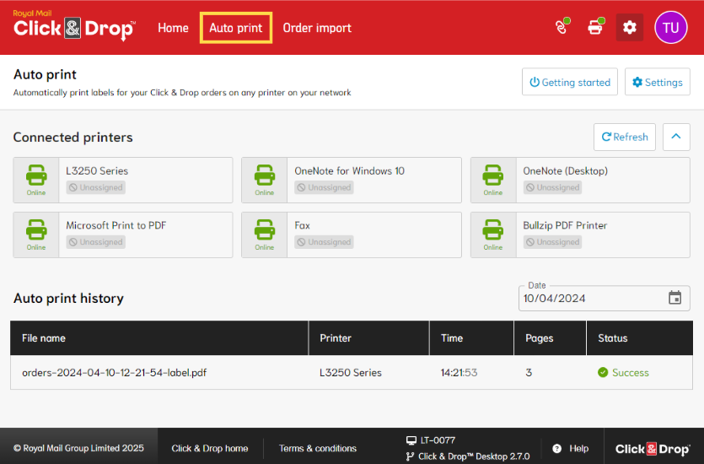Open the settings gear icon in header

630,28
